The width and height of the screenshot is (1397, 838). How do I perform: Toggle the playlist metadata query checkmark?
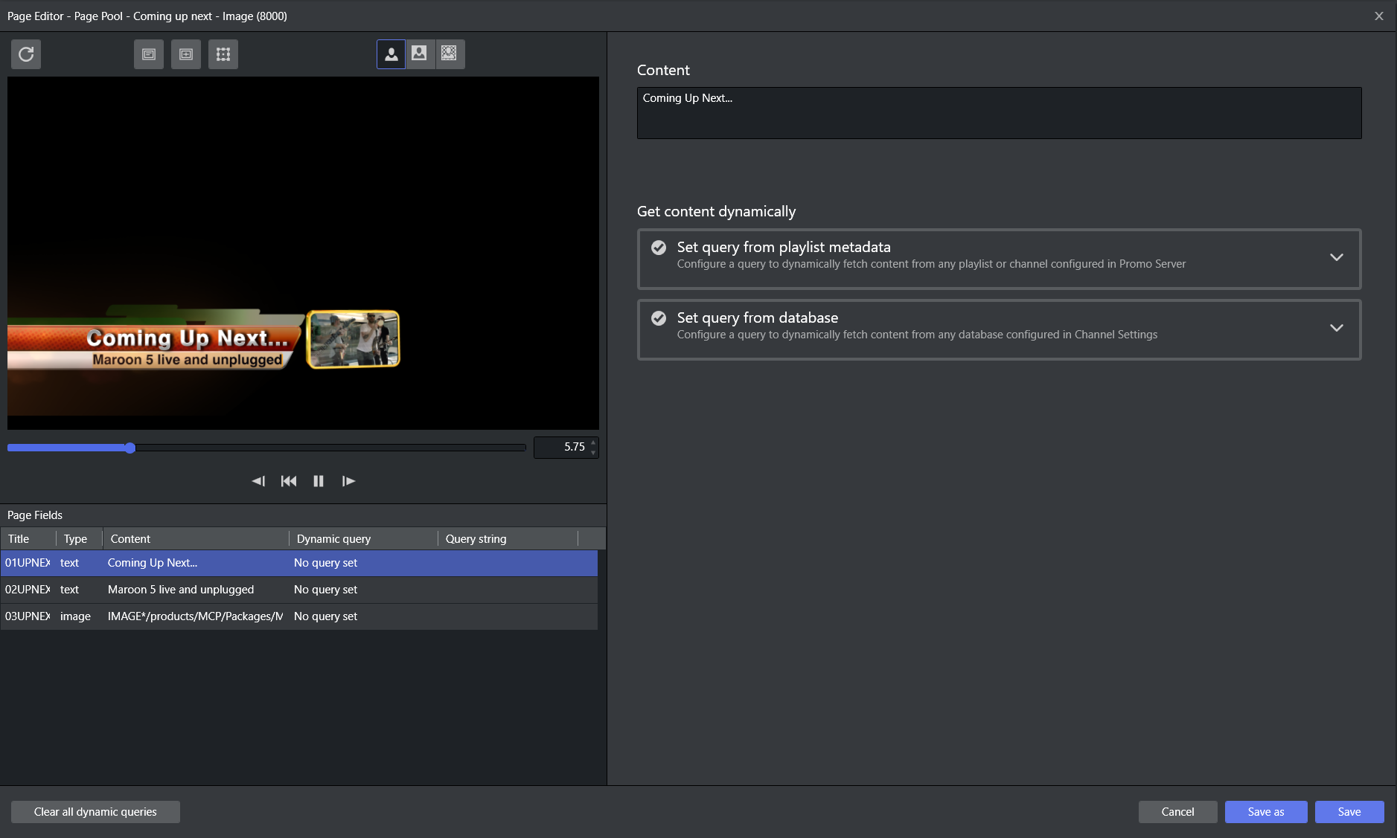click(x=659, y=248)
